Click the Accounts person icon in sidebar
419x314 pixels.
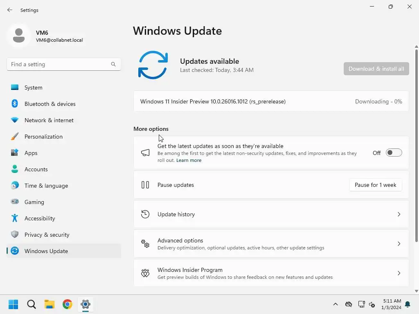[x=15, y=169]
